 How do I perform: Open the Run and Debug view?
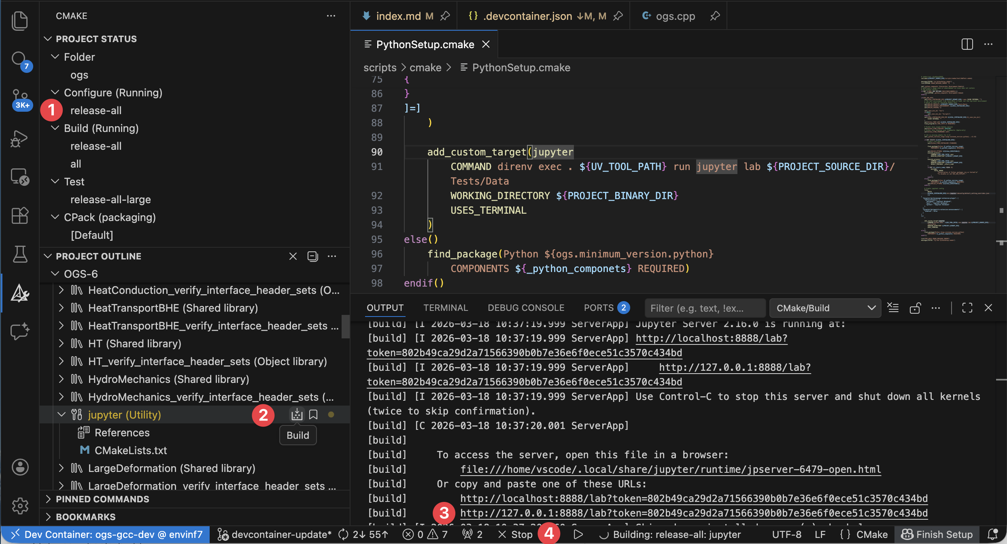tap(19, 138)
